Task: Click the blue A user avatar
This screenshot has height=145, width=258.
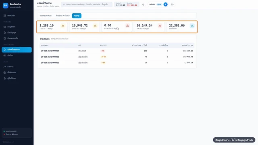Action: click(x=166, y=4)
